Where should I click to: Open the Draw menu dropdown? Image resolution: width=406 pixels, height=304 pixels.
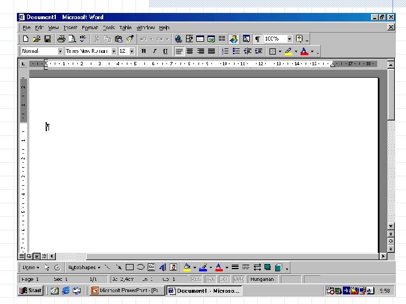tap(31, 267)
